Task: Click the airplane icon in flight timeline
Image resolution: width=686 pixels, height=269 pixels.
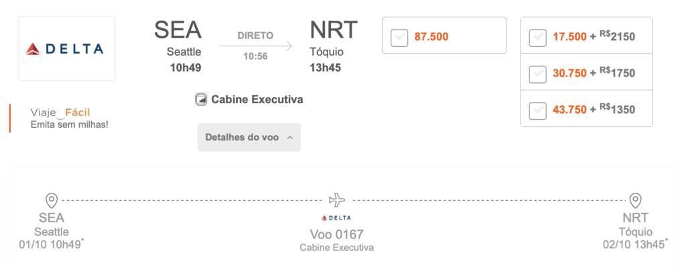Action: [x=337, y=200]
